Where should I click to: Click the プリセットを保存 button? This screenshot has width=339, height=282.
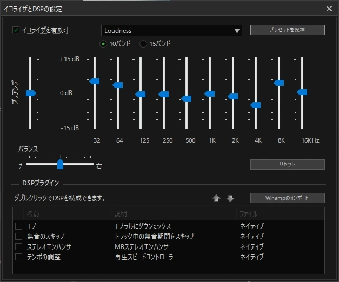point(287,30)
